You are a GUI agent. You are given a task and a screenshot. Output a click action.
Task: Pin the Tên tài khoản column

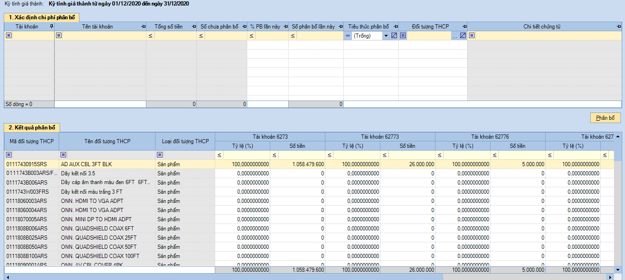pyautogui.click(x=144, y=27)
